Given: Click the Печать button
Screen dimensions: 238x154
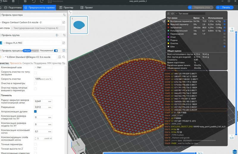Looking at the screenshot, I should [x=226, y=7].
